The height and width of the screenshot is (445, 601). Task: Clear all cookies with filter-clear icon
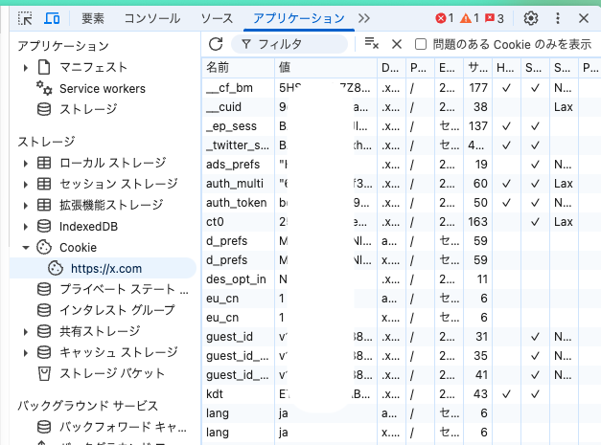[371, 44]
